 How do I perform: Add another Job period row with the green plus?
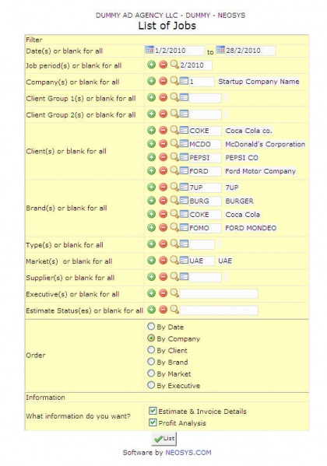pos(152,65)
